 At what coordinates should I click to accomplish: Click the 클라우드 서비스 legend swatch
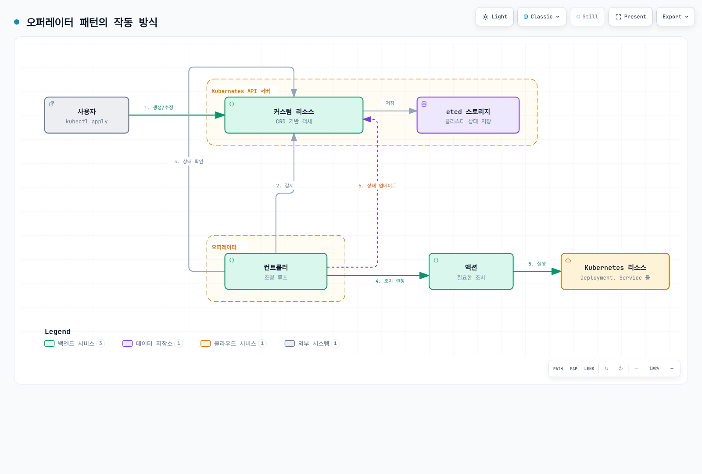(206, 344)
